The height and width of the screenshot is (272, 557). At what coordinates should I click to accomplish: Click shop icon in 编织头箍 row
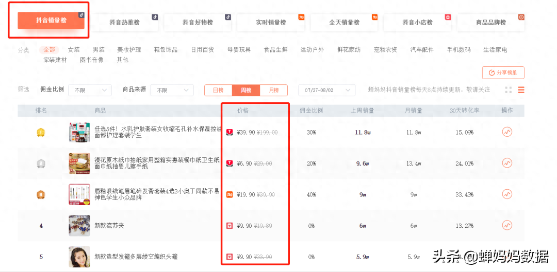(x=230, y=257)
